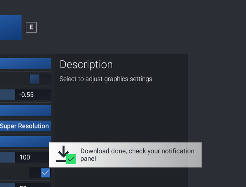
Task: Uncheck the blue checked checkbox
Action: pos(46,173)
